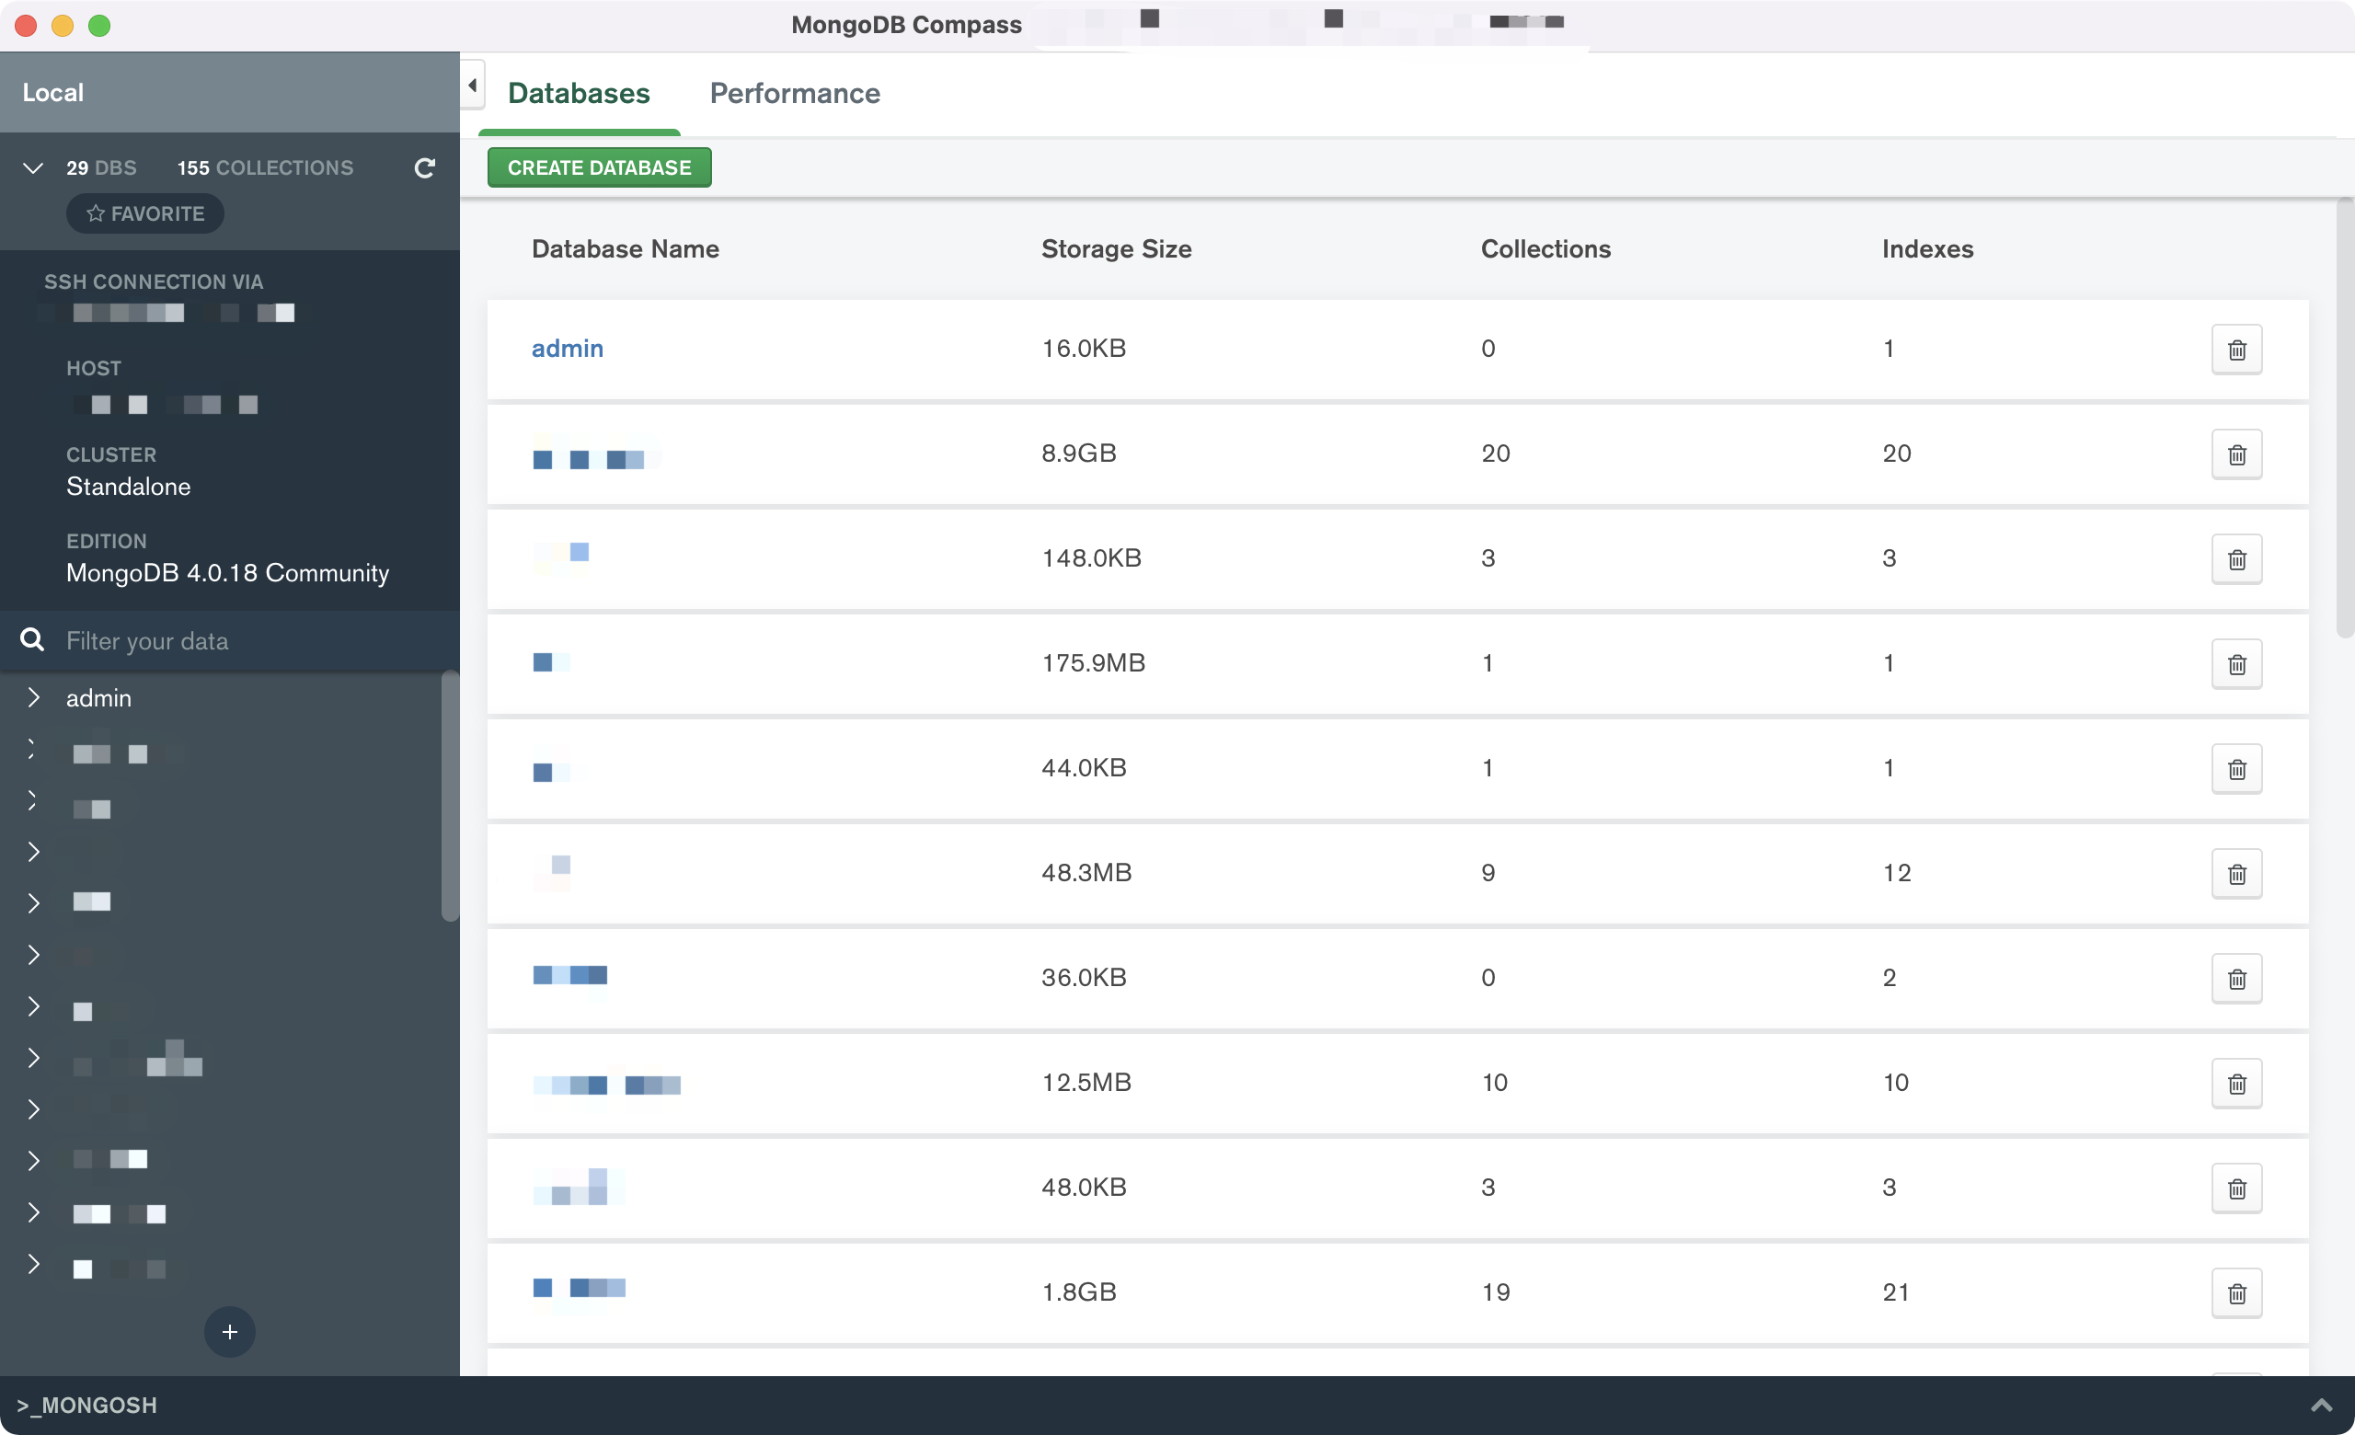Click trash icon for the 1.8GB database
This screenshot has height=1435, width=2355.
pos(2235,1293)
